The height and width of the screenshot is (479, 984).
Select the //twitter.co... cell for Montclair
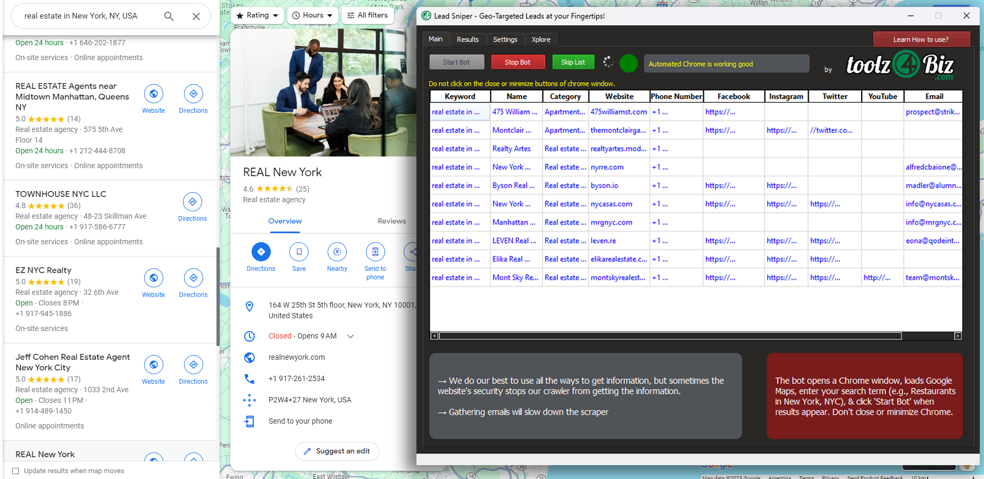pyautogui.click(x=835, y=130)
